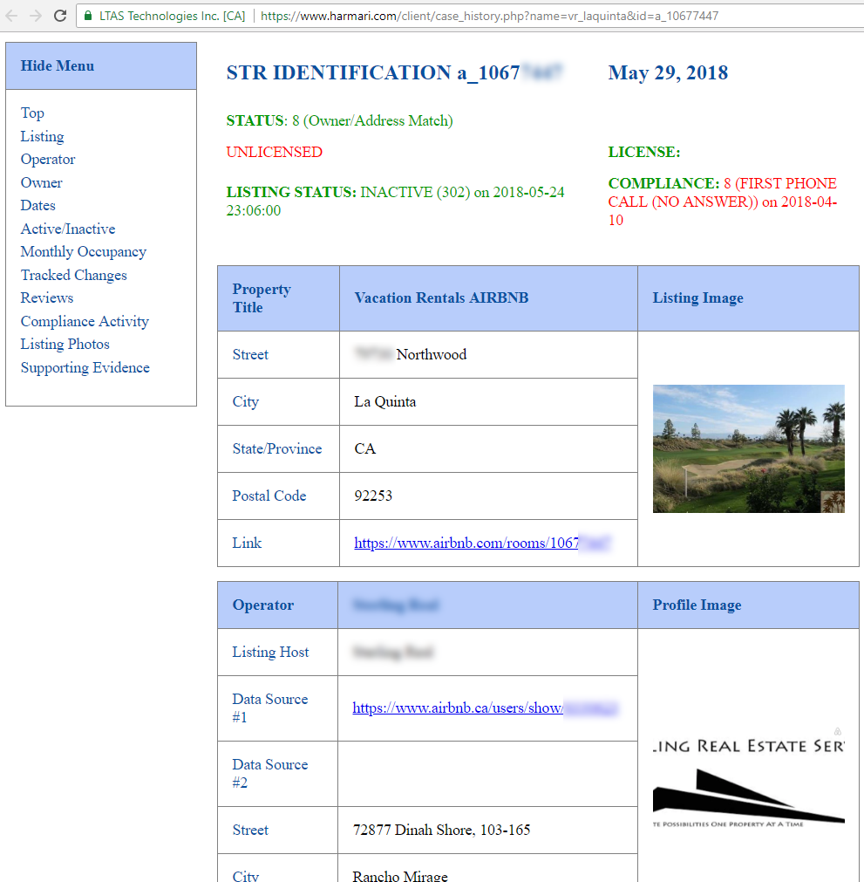Image resolution: width=864 pixels, height=882 pixels.
Task: Click the Rancho Mirage city value
Action: coord(399,876)
